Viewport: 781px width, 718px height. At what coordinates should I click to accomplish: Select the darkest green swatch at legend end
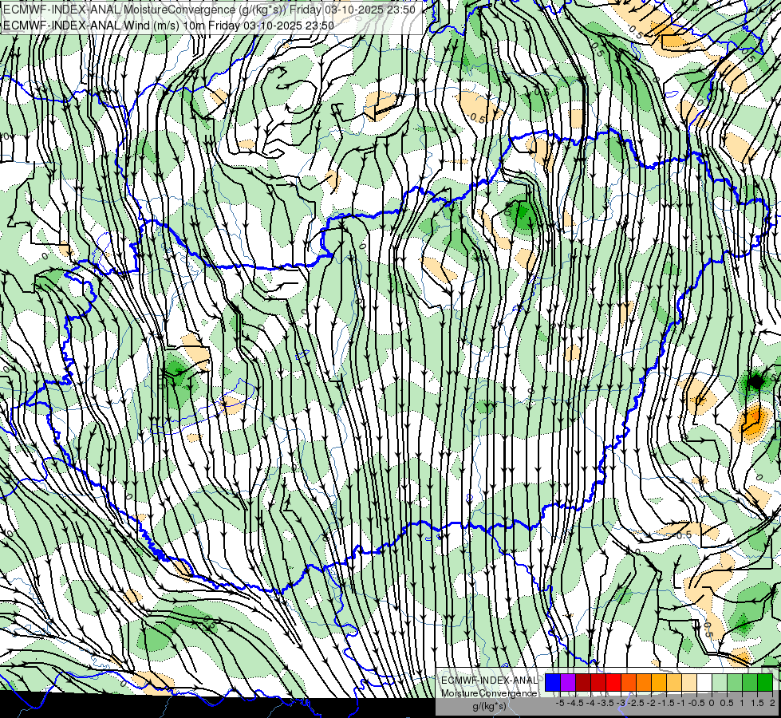click(765, 682)
